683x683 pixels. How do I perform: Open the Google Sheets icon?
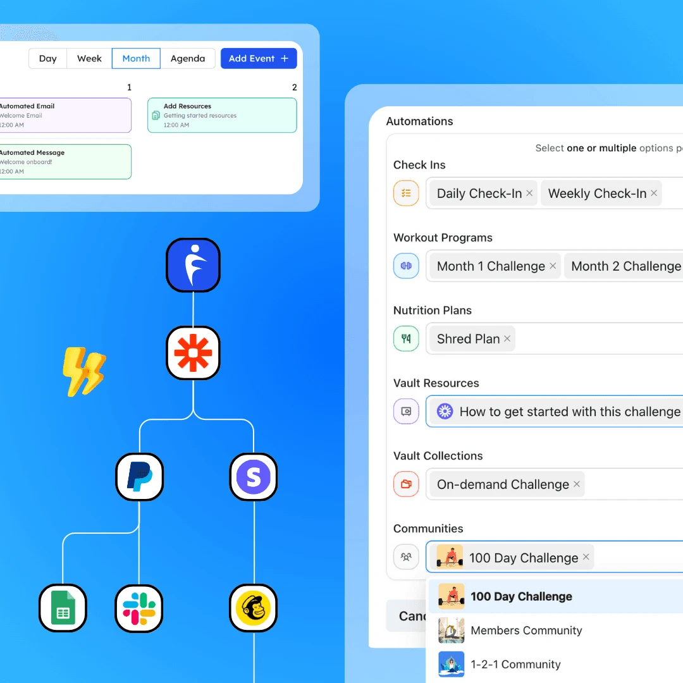click(63, 608)
